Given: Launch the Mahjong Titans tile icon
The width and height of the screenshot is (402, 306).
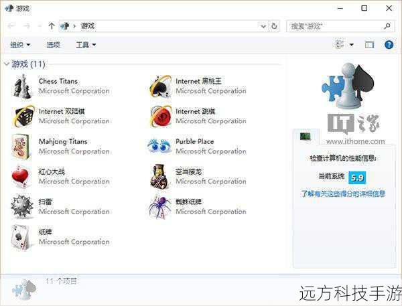Looking at the screenshot, I should (x=21, y=146).
